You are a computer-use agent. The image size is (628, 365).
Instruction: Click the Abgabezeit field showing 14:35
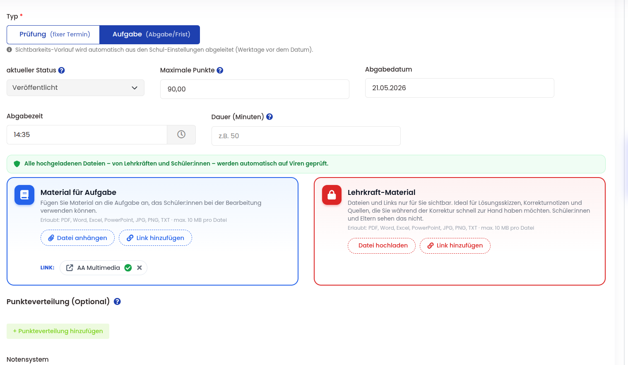pos(87,134)
